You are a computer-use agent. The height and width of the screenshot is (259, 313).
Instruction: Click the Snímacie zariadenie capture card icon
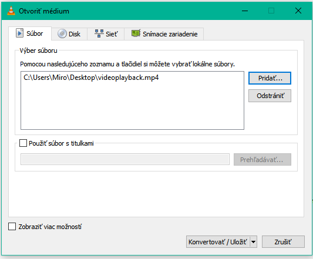(136, 33)
